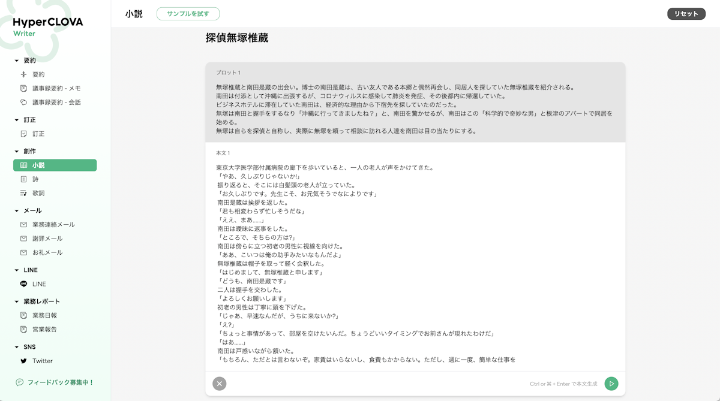This screenshot has width=720, height=401.
Task: Click line 「やあ、久しぶりじゃないか!」
Action: click(258, 176)
